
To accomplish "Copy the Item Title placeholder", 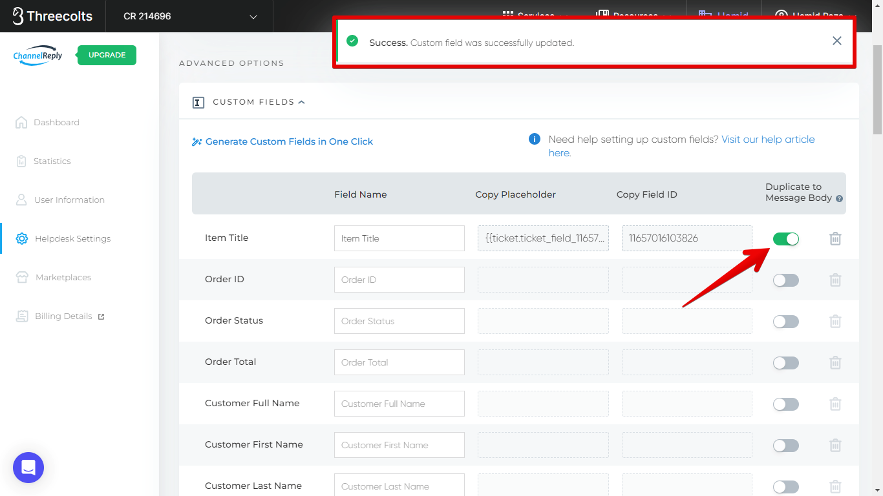I will point(543,238).
